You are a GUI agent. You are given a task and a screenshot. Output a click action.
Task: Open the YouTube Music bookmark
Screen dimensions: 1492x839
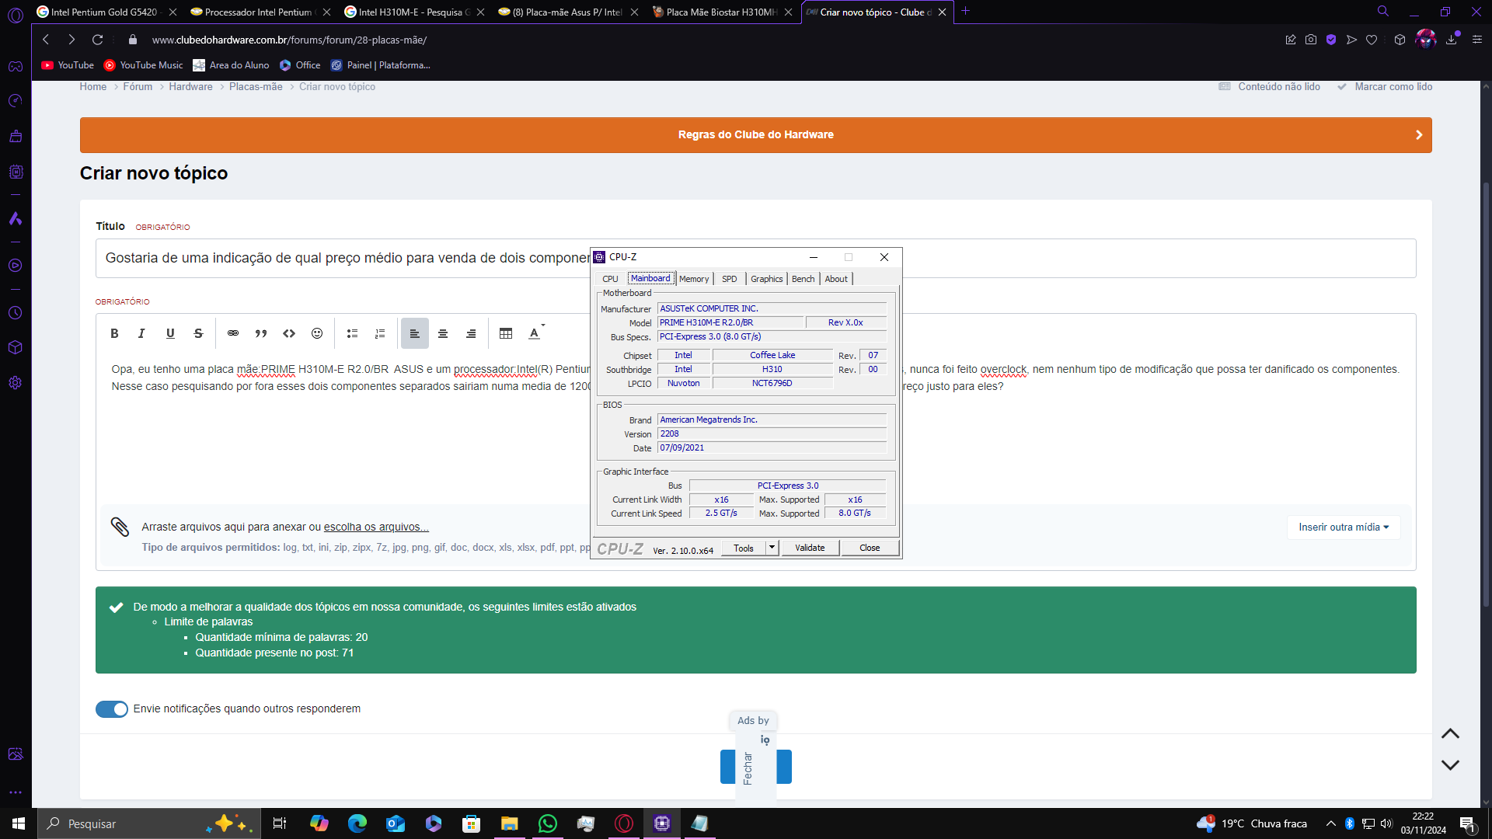coord(144,65)
